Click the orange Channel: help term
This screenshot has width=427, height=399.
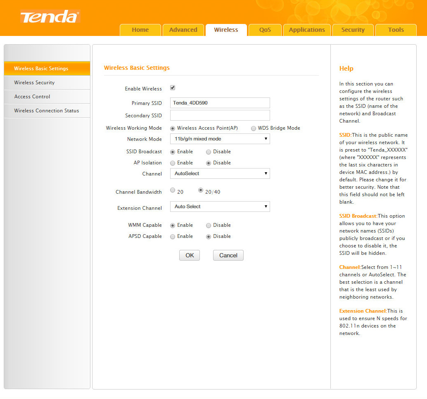350,267
